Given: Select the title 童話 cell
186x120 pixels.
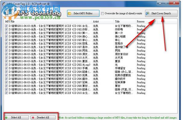Looking at the screenshot, I should click(x=118, y=61).
